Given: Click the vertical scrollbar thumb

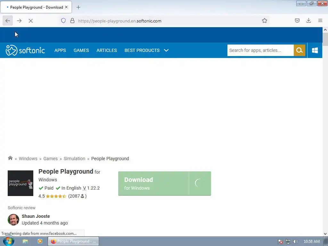Looking at the screenshot, I should pyautogui.click(x=325, y=39).
